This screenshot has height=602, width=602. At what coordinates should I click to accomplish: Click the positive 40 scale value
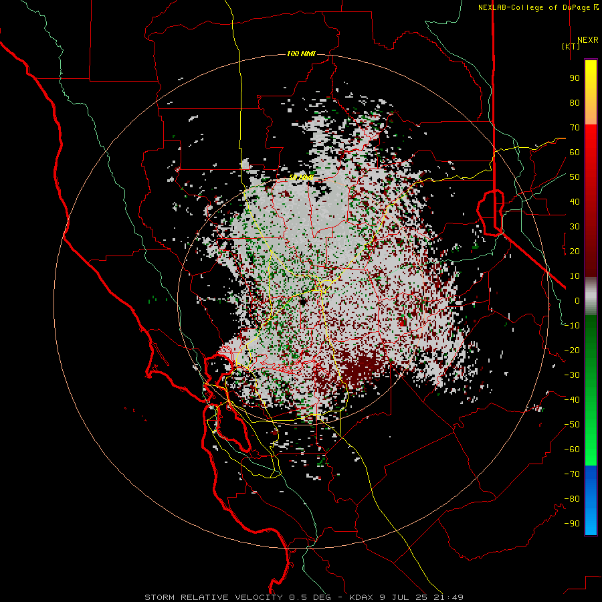575,201
